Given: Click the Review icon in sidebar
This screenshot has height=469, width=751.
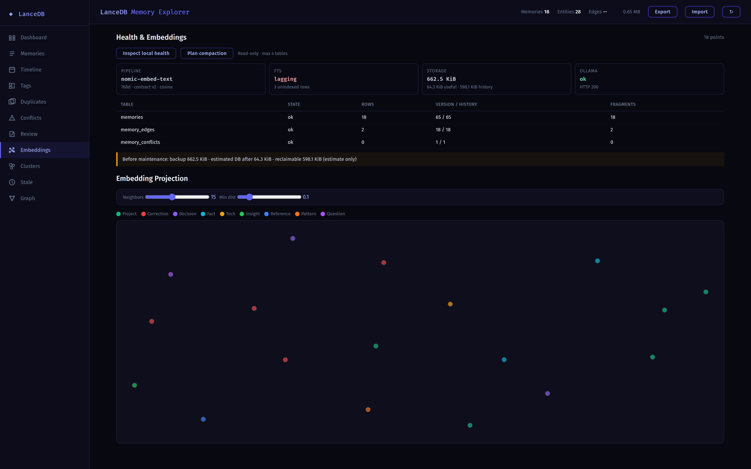Looking at the screenshot, I should tap(12, 134).
